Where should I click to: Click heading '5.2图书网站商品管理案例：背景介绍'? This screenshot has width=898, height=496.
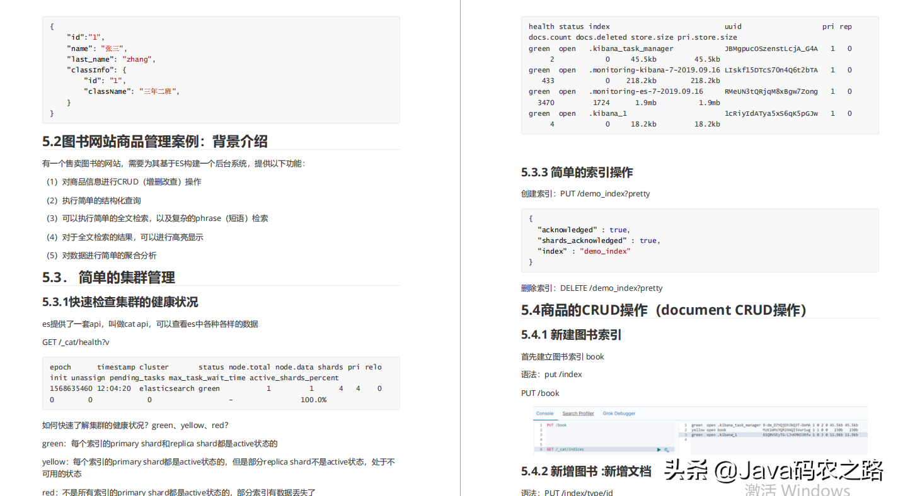coord(155,141)
